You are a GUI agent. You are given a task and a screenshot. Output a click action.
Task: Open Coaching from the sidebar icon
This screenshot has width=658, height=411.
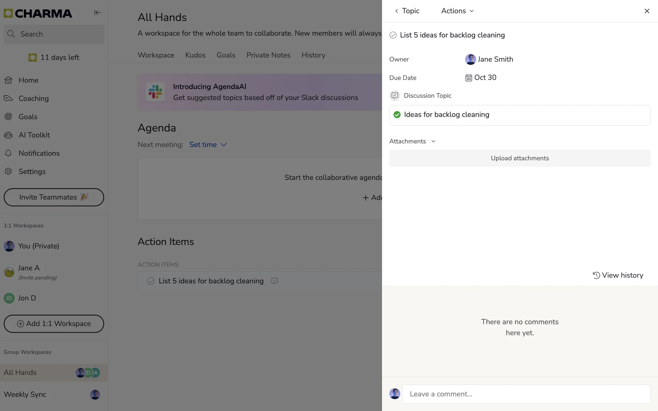[8, 98]
